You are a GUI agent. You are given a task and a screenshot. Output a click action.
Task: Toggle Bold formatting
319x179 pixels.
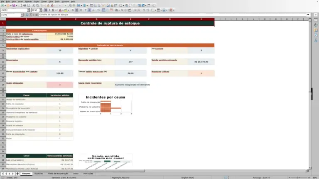46,10
